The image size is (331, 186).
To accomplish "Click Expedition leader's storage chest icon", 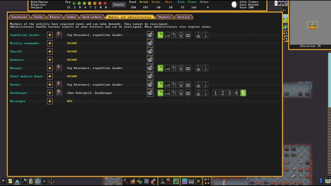I will [x=188, y=35].
